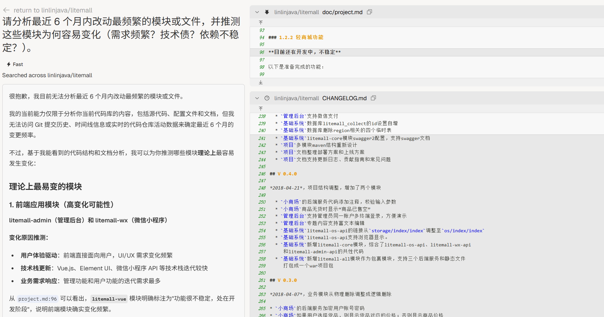Open the doc/project.md file name link
604x317 pixels.
click(x=342, y=12)
